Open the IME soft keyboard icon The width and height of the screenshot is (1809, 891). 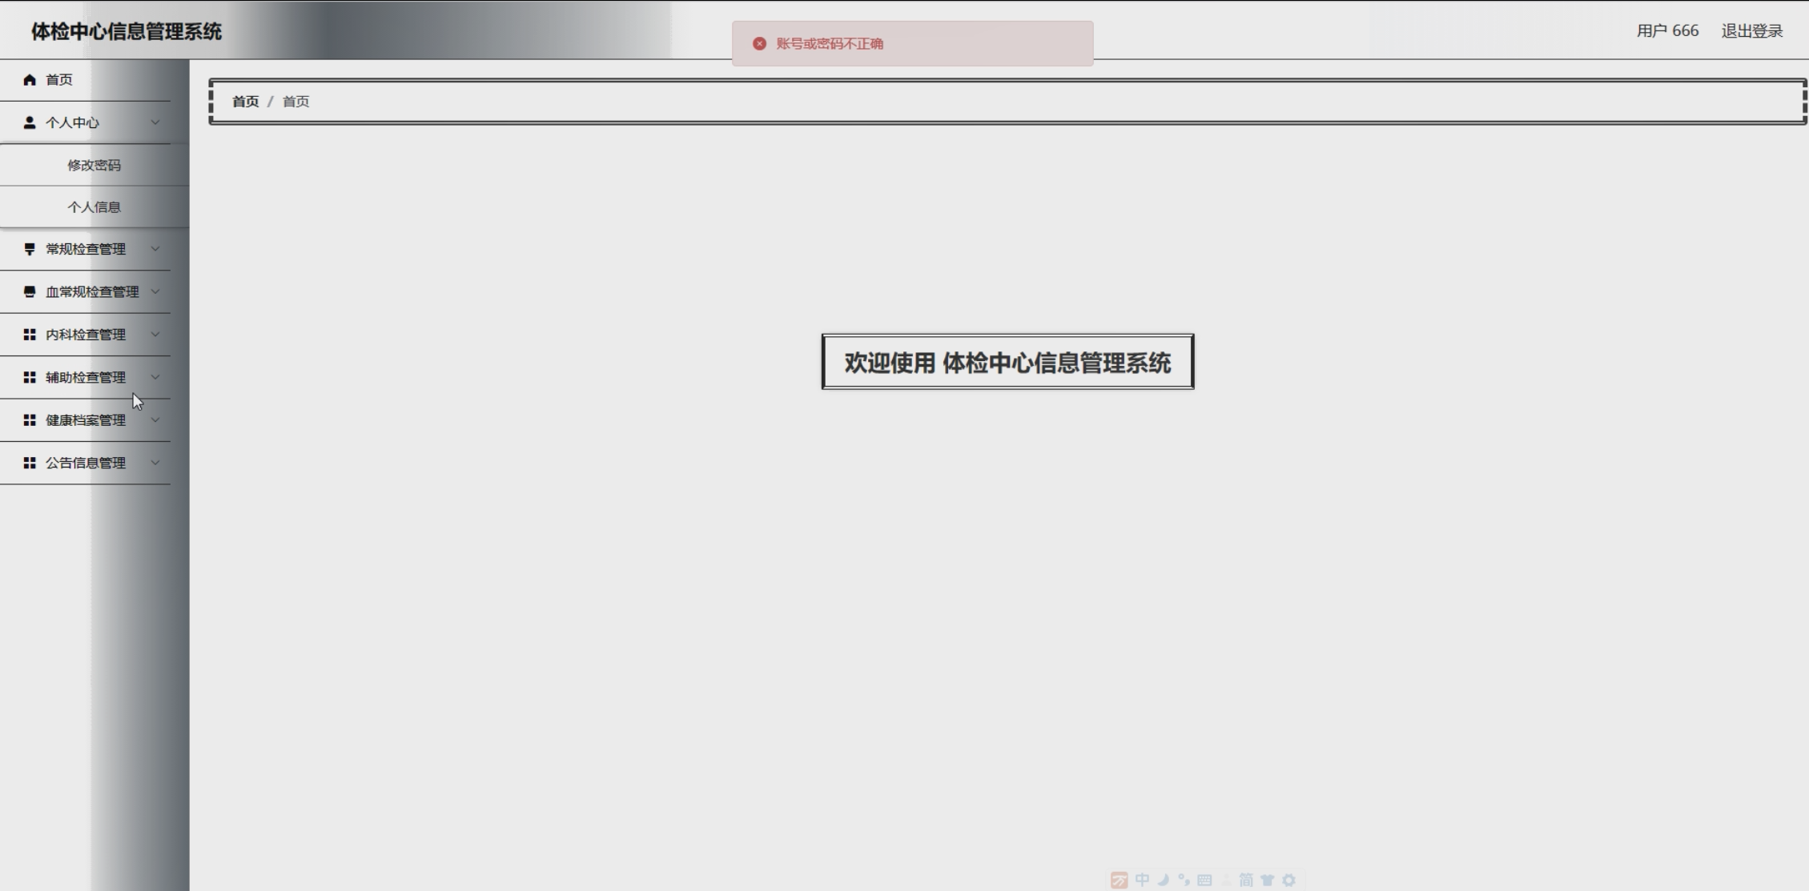pyautogui.click(x=1204, y=880)
